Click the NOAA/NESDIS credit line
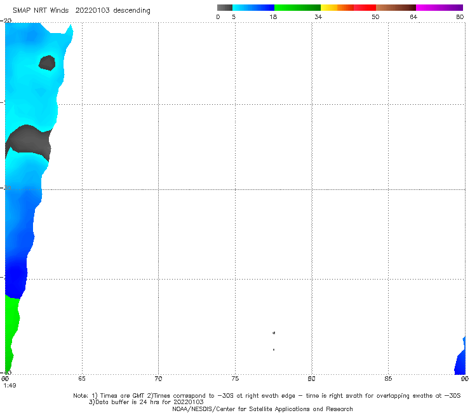Image resolution: width=470 pixels, height=413 pixels. click(x=262, y=409)
